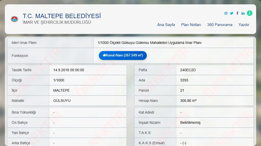Click the green download icon
This screenshot has width=261, height=146.
[x=250, y=13]
